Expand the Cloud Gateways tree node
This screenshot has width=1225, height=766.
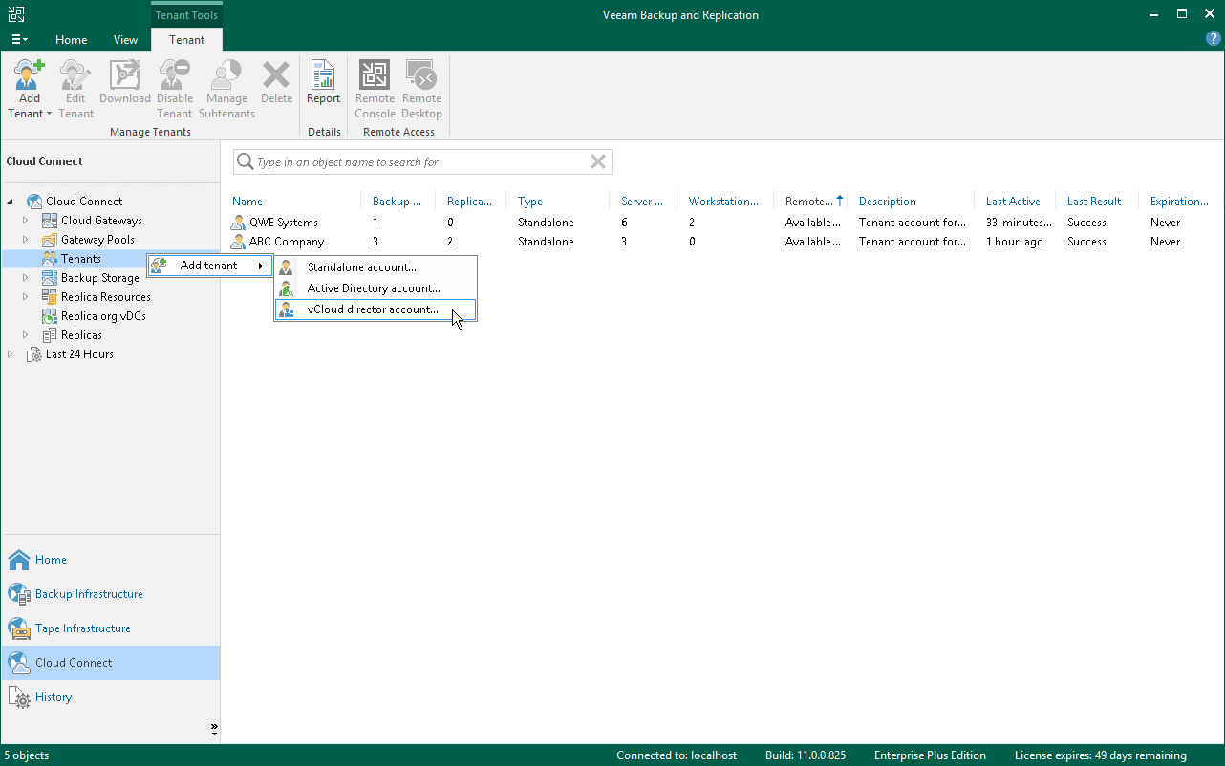(26, 221)
